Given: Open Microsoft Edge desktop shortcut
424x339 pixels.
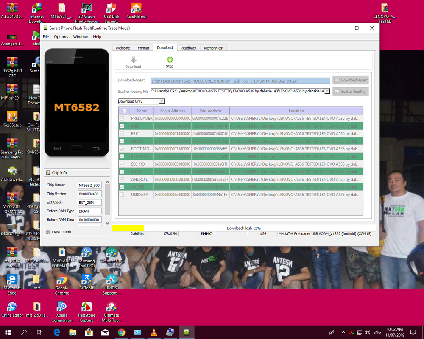Looking at the screenshot, I should coord(12,284).
